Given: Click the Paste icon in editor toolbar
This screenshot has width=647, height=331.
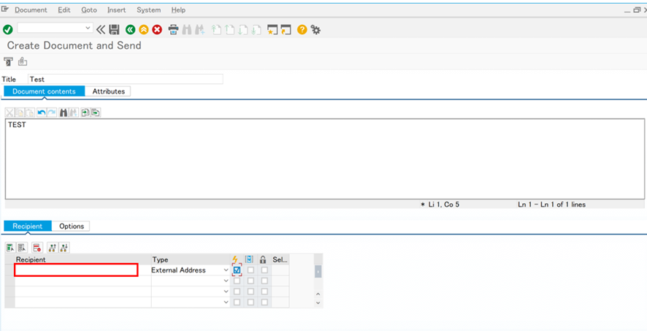Looking at the screenshot, I should pos(30,113).
